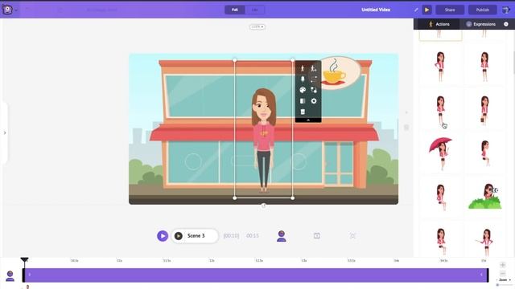Click the playhead marker on timeline

tap(24, 260)
